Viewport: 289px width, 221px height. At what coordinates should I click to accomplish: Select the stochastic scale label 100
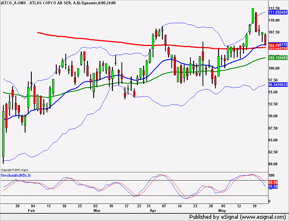(271, 176)
